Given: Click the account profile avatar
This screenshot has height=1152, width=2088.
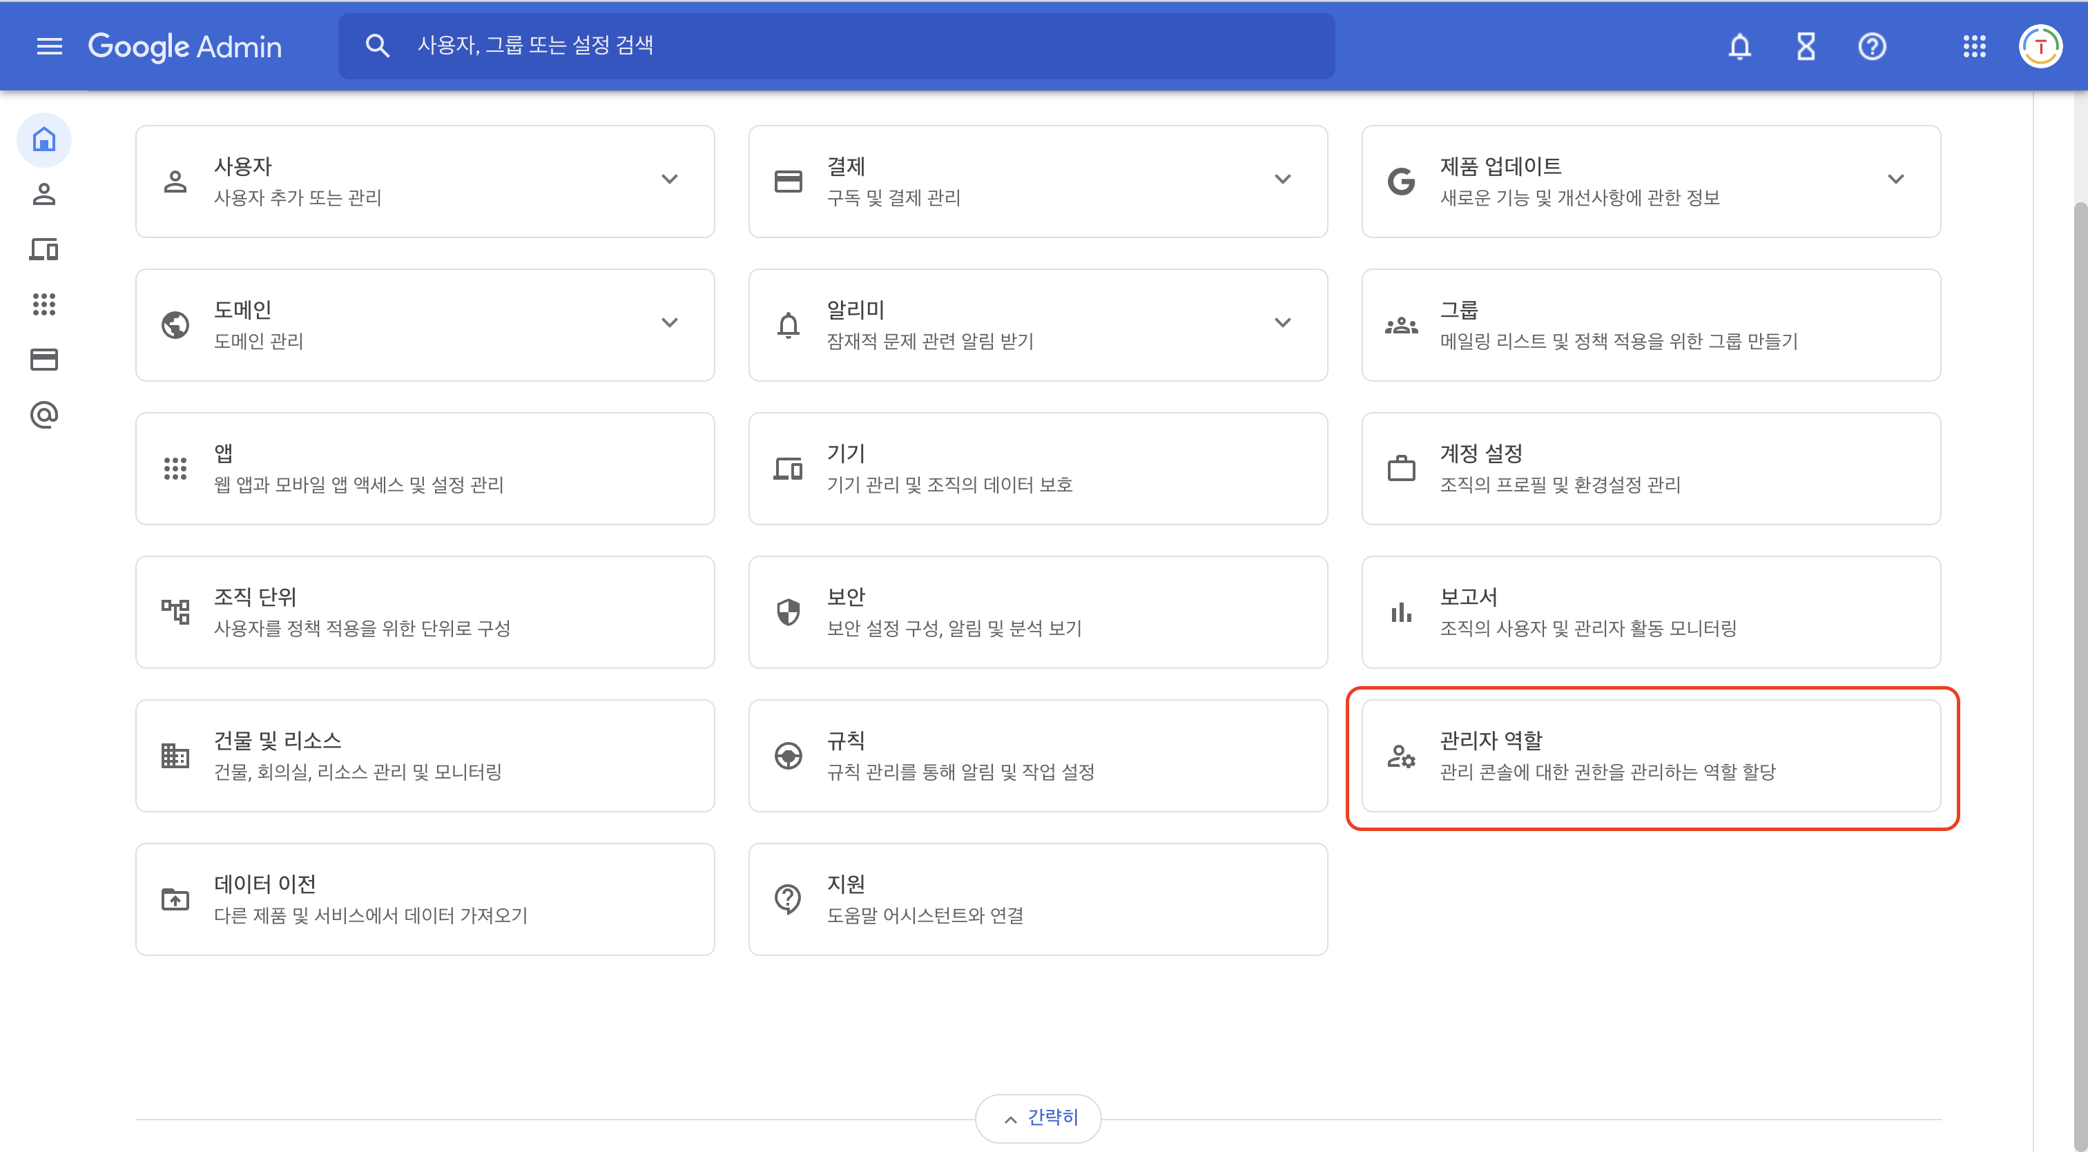Looking at the screenshot, I should [2040, 46].
